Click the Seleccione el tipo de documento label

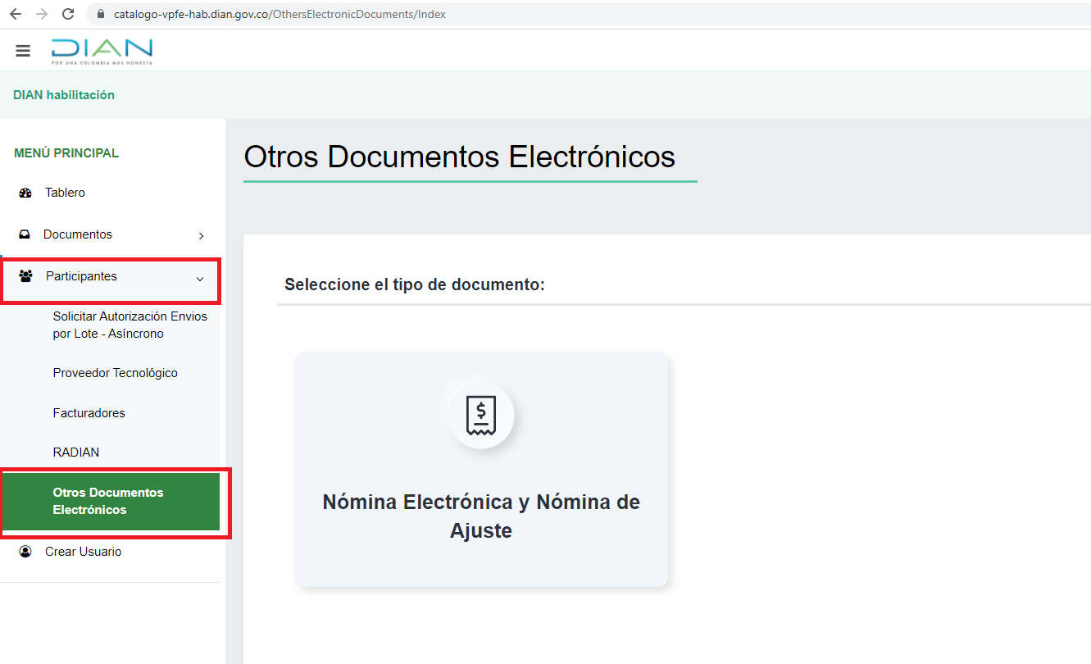click(x=415, y=284)
